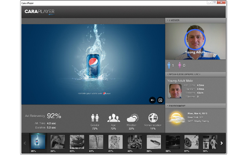Select the convertible car ad thumbnail
The image size is (247, 155).
pos(77,142)
